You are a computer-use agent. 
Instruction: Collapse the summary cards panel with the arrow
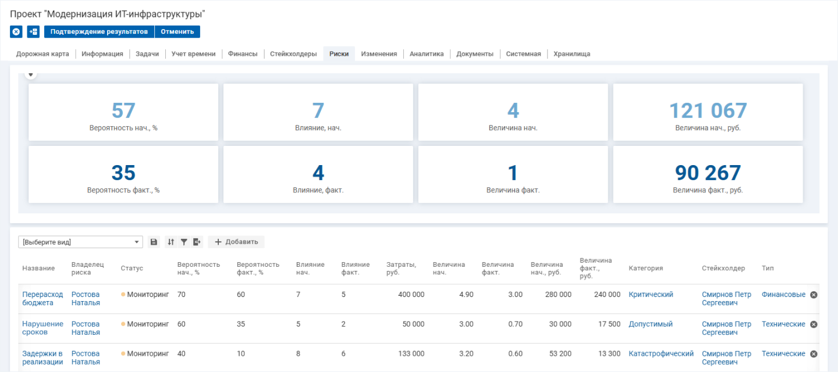click(31, 74)
